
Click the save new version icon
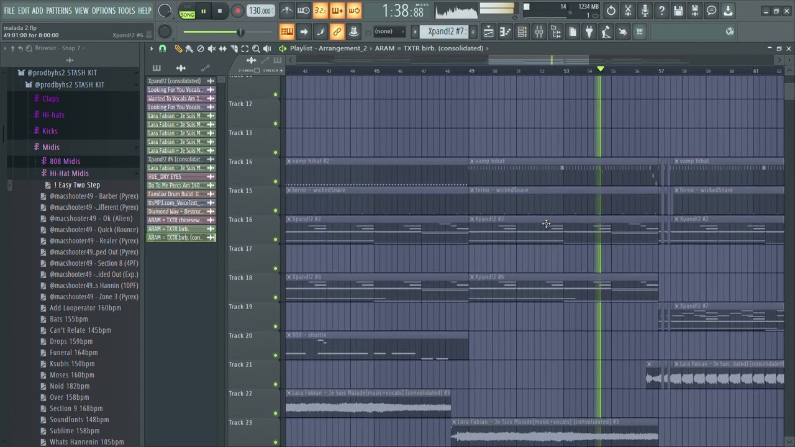click(695, 11)
